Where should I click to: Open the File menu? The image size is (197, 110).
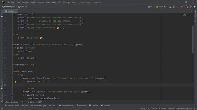click(x=8, y=2)
